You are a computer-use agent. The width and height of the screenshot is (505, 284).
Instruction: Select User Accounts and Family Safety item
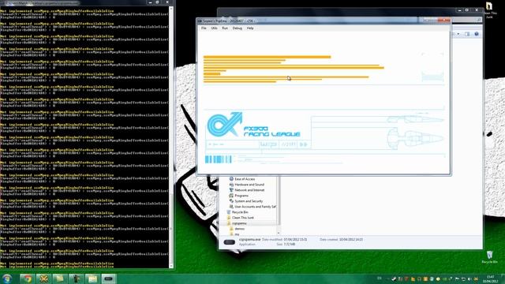click(255, 207)
